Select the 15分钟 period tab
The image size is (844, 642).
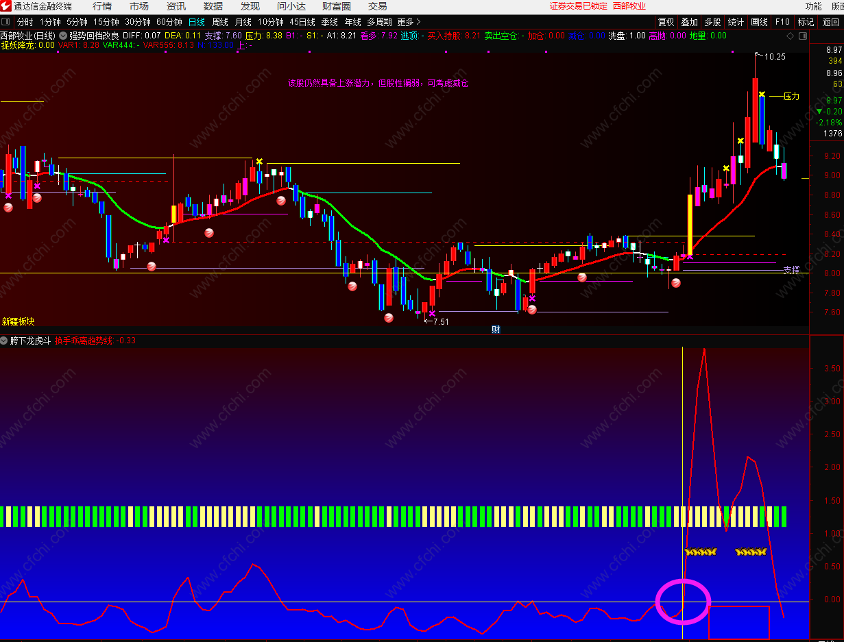(106, 22)
